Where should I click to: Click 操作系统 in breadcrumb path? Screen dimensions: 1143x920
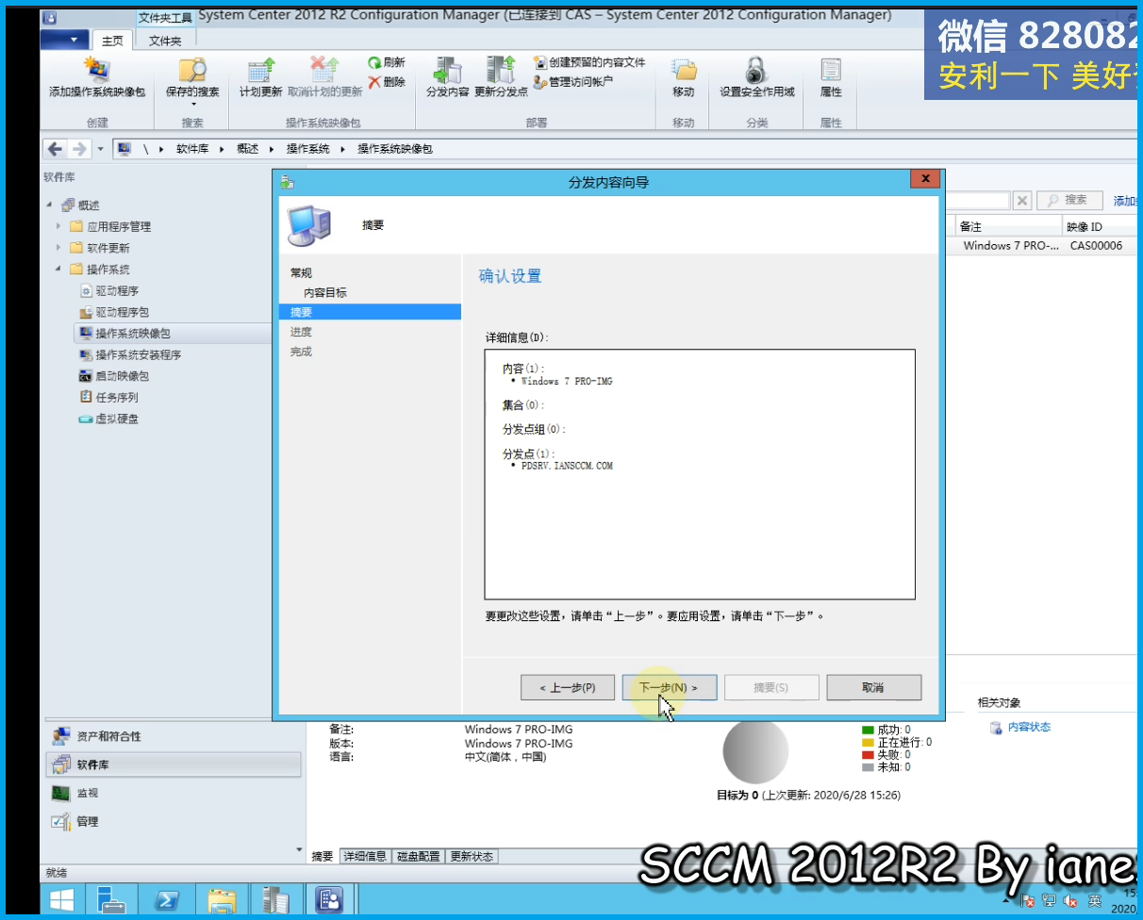point(307,149)
